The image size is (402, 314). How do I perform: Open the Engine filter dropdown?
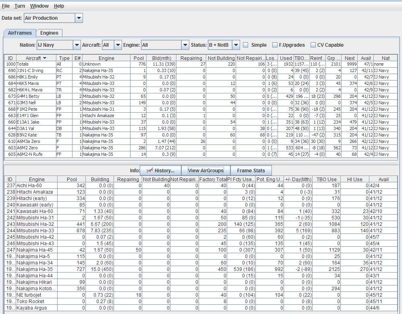pos(185,45)
